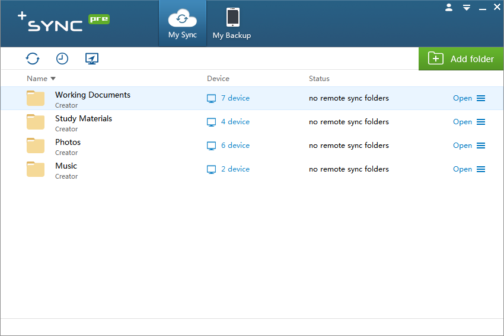This screenshot has height=336, width=504.
Task: Click the Music folder icon
Action: (x=36, y=170)
